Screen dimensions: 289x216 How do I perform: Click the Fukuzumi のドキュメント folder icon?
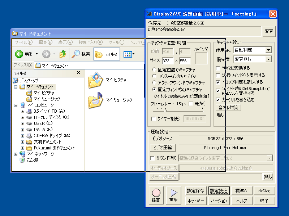[29, 148]
